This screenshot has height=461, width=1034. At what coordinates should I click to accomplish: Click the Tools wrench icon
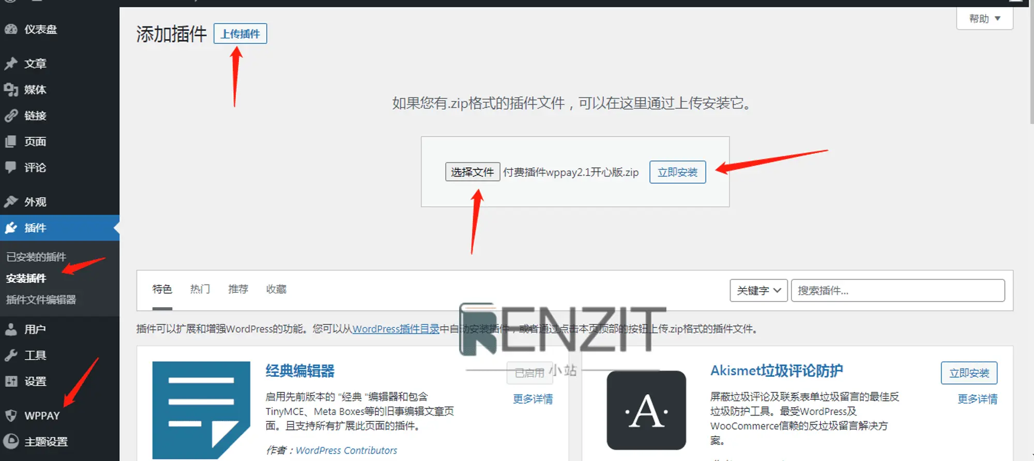point(11,355)
